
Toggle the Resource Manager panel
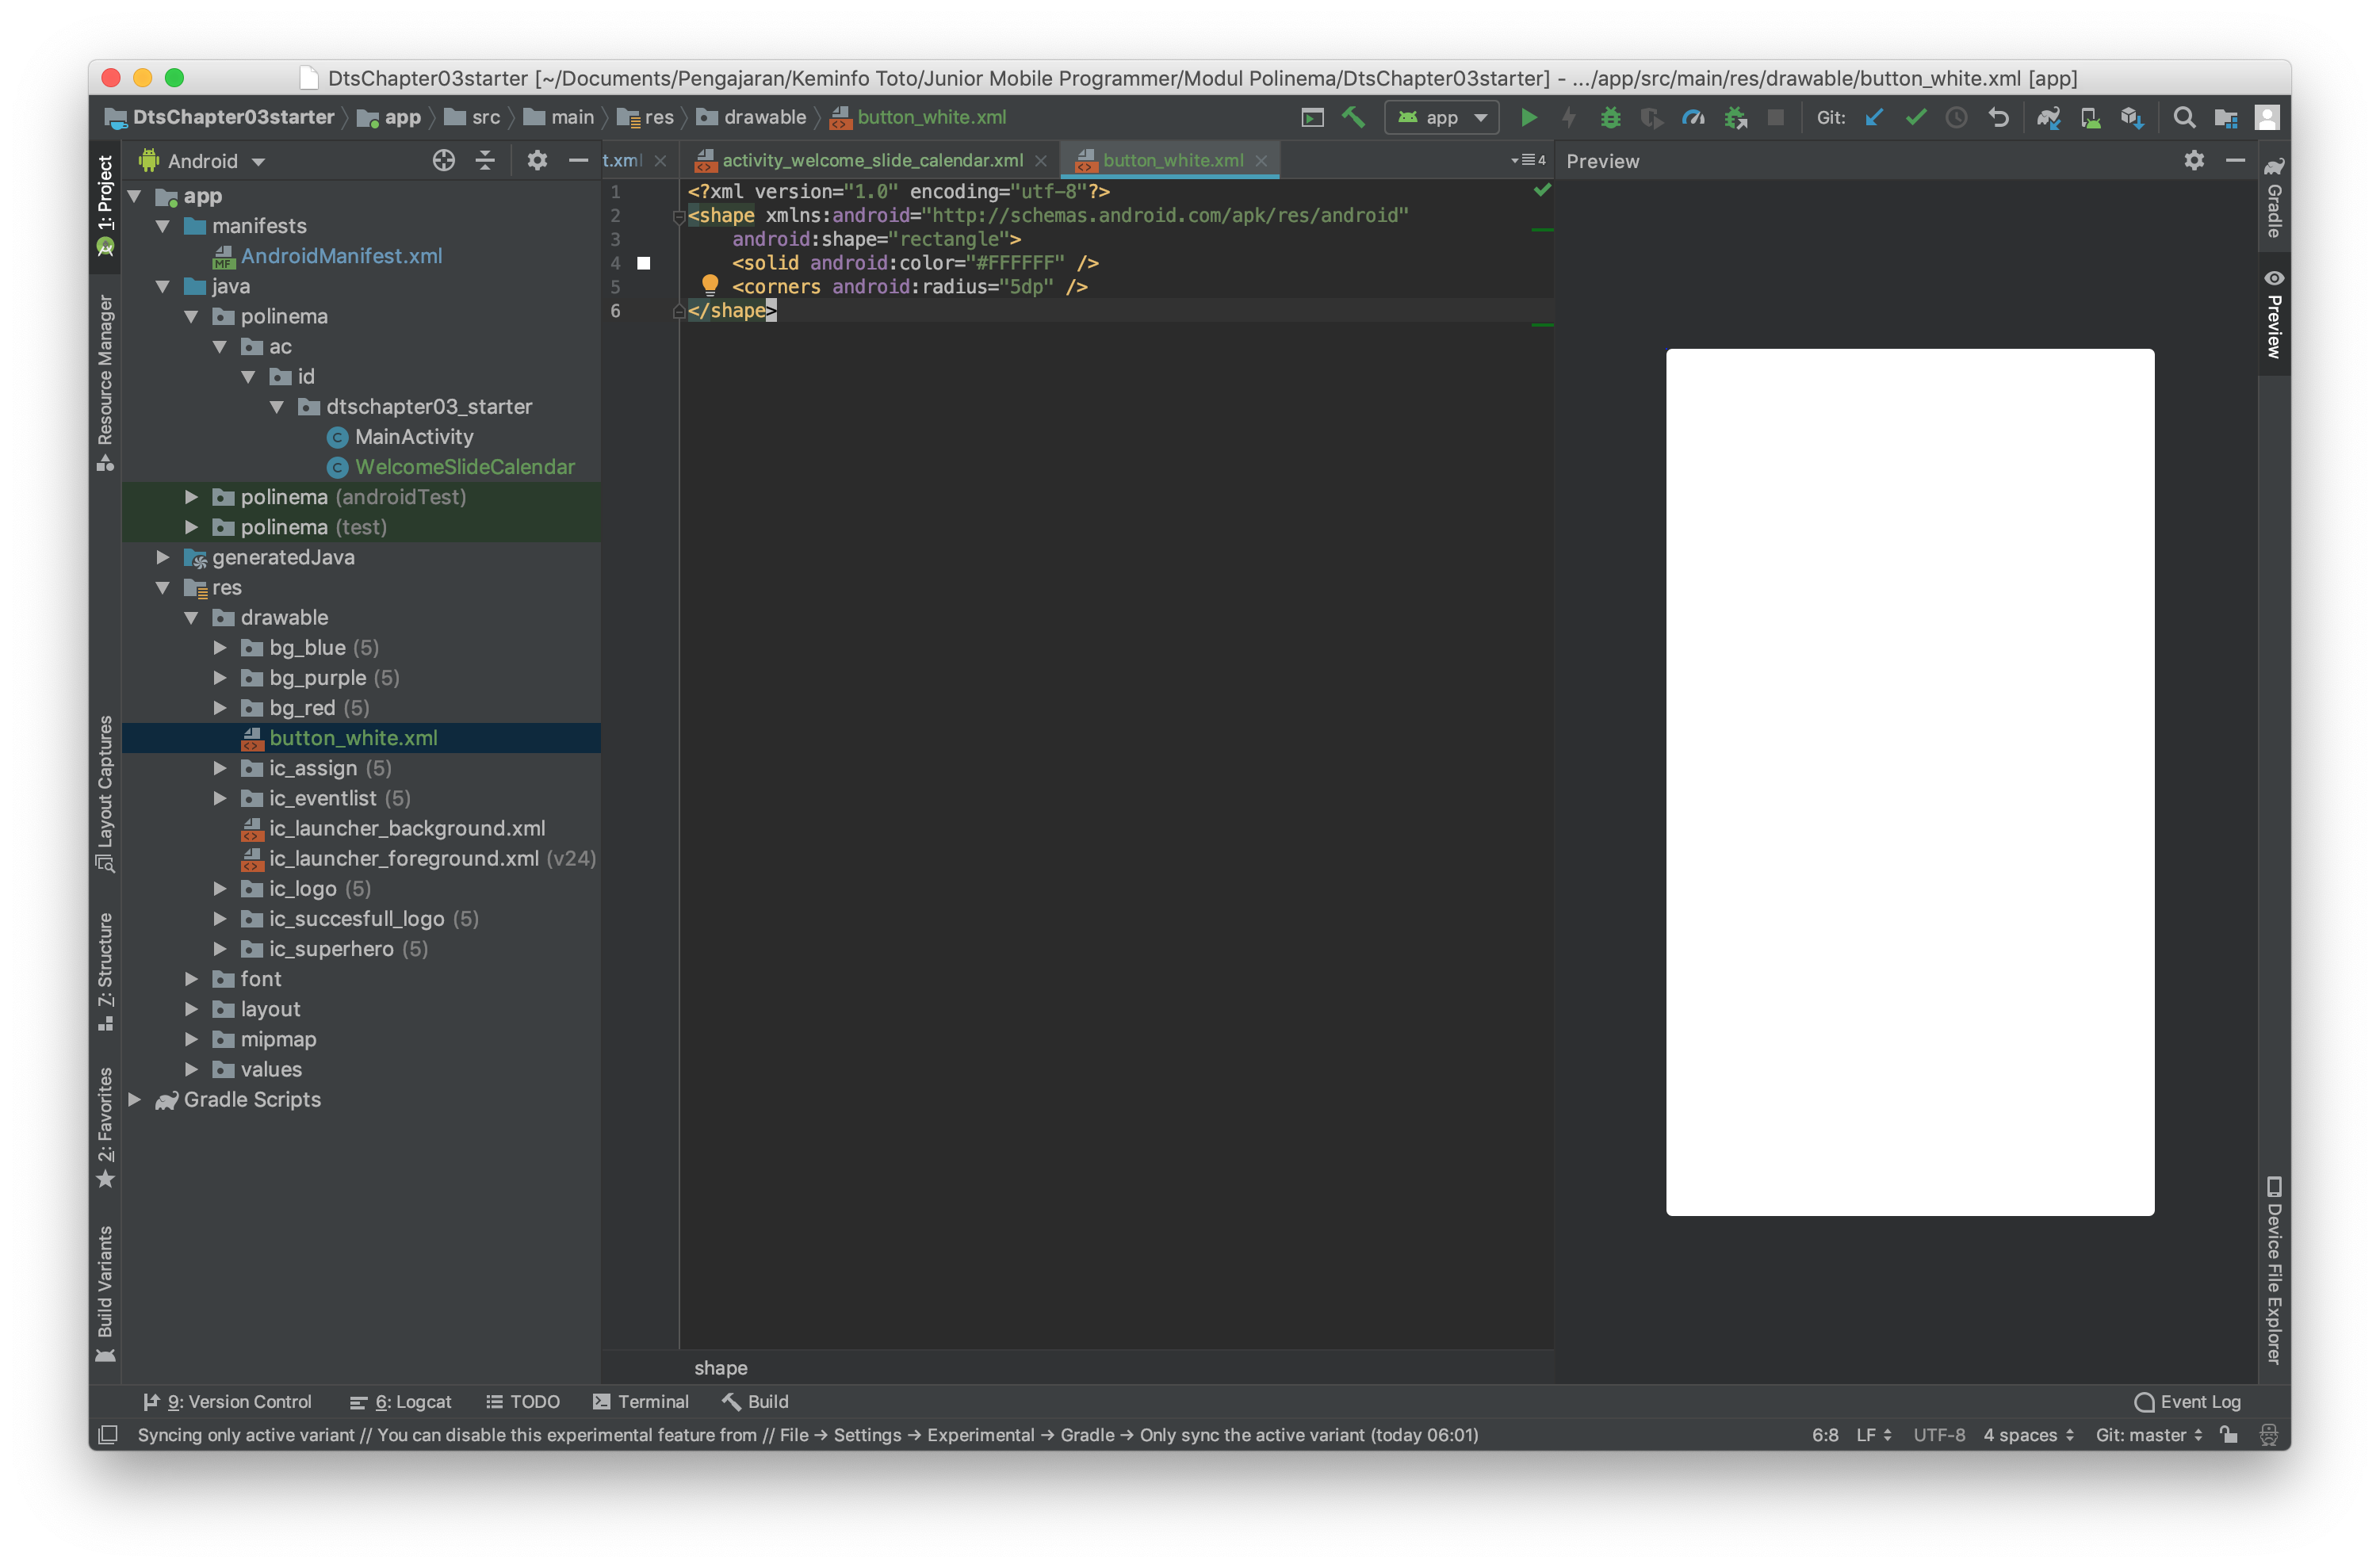click(105, 381)
